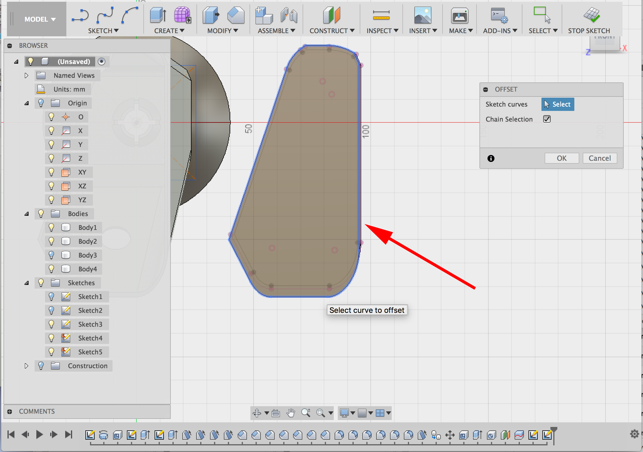643x452 pixels.
Task: Click the Grid and Snaps icon
Action: click(362, 413)
